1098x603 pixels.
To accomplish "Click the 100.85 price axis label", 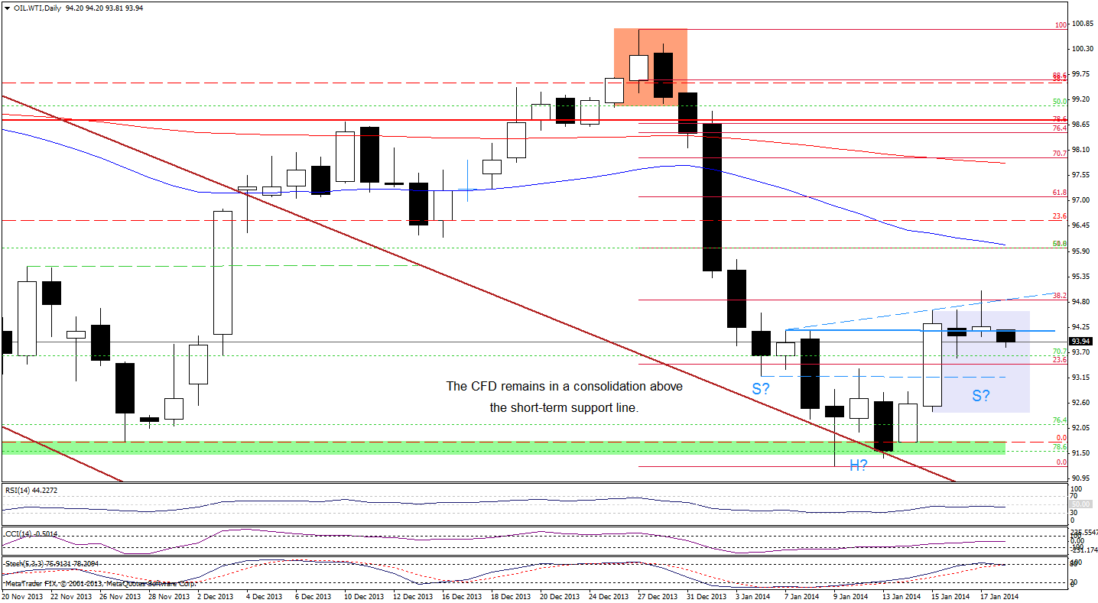I will tap(1083, 24).
